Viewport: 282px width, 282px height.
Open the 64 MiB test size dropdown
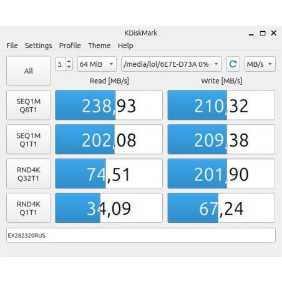(97, 64)
